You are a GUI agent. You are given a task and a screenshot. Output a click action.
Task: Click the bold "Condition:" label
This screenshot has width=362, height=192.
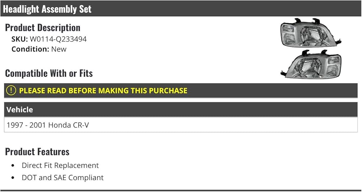(x=30, y=49)
